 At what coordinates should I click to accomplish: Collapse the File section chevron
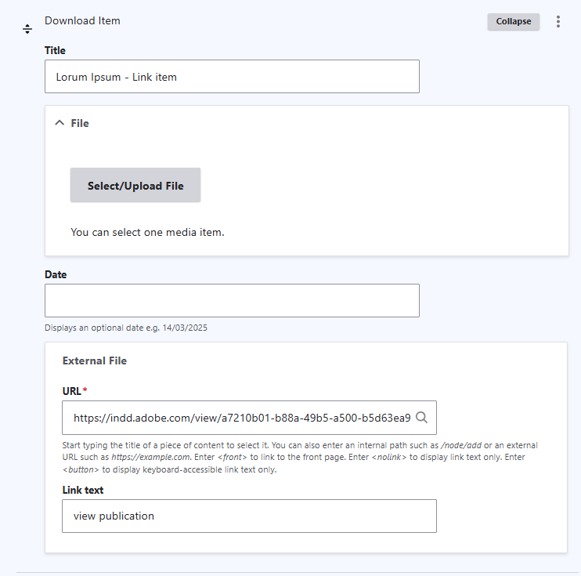[60, 123]
